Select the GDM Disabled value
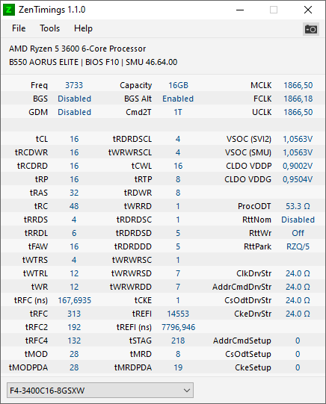Viewport: 326px width, 404px height. (74, 112)
